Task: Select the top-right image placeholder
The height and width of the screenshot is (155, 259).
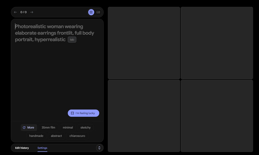Action: (217, 43)
